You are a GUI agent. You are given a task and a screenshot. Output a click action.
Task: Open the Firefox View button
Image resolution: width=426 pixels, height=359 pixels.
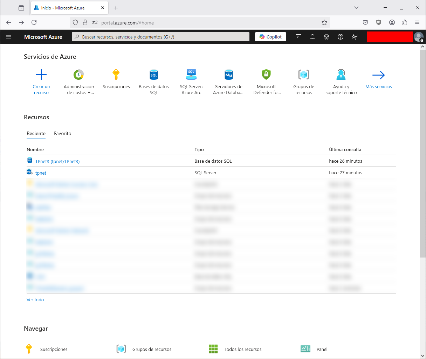point(21,8)
